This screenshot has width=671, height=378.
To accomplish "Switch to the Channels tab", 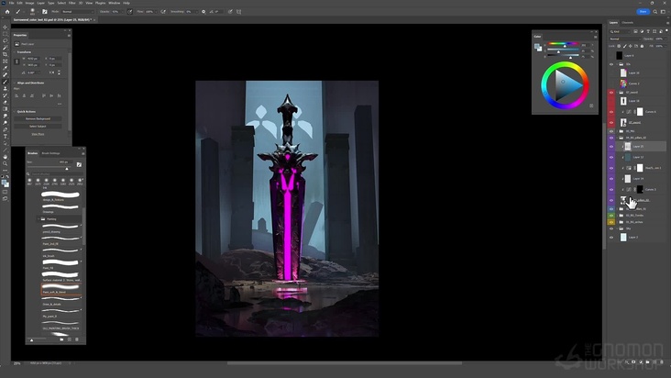I will (627, 23).
